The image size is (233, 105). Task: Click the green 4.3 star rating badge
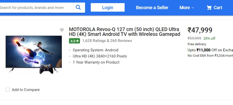pyautogui.click(x=74, y=41)
